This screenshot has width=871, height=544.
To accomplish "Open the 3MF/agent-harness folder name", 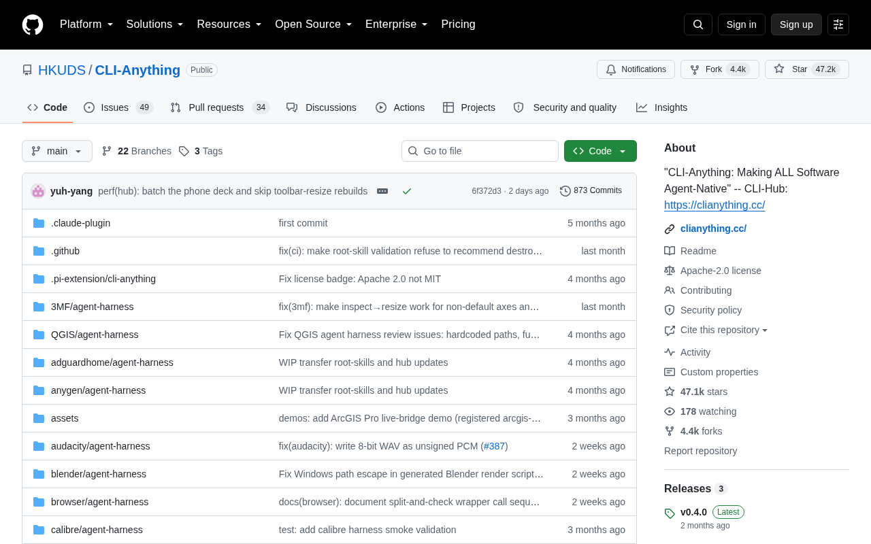I will [93, 307].
